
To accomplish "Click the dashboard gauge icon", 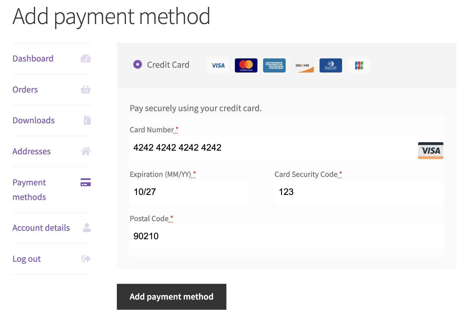I will click(86, 58).
